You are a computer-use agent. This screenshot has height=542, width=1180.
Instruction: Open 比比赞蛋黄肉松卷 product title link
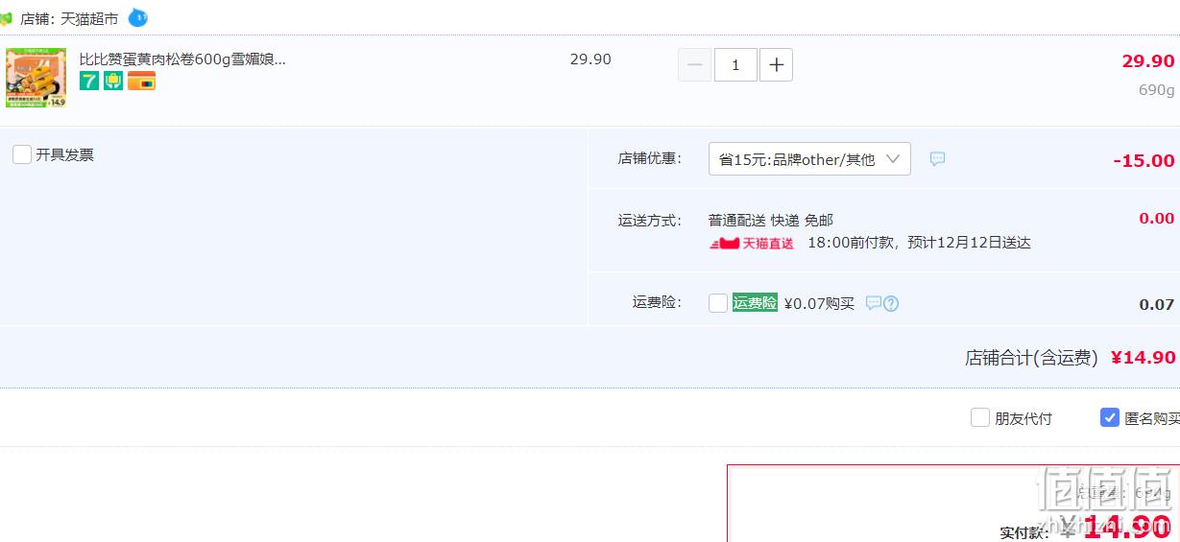[x=182, y=59]
